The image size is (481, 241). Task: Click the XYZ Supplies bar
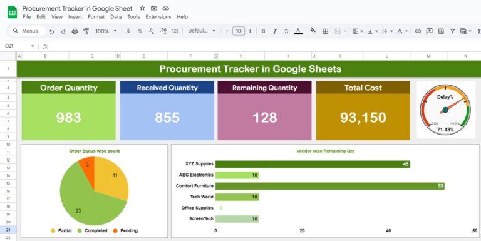click(x=313, y=164)
